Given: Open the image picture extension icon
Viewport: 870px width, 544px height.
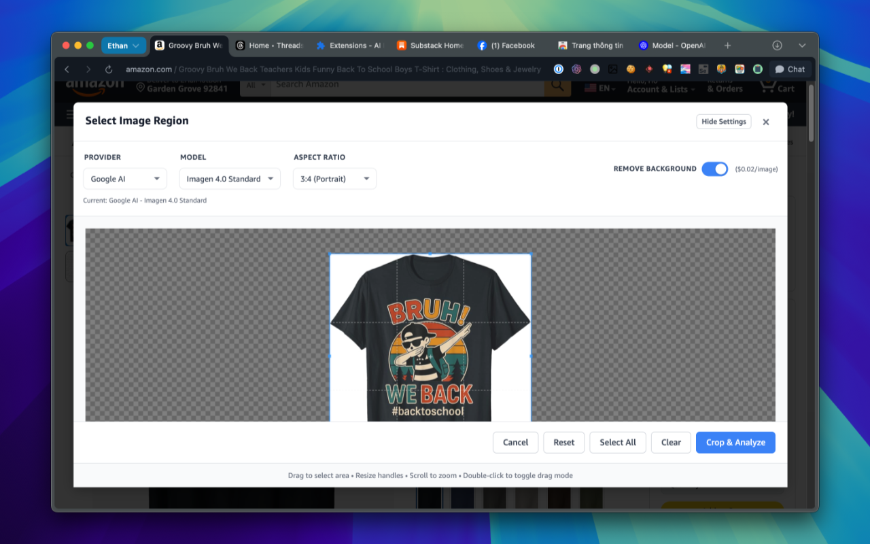Looking at the screenshot, I should click(612, 69).
